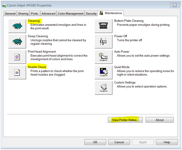Click the Power Off icon button
Viewport: 182px width, 150px height.
pos(103,42)
